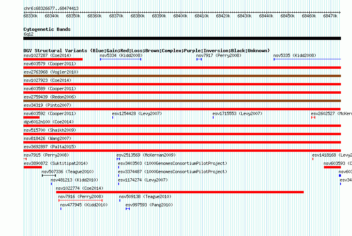Open variant nsv5335 (Kidd2008) label
The height and width of the screenshot is (236, 352).
pos(295,55)
